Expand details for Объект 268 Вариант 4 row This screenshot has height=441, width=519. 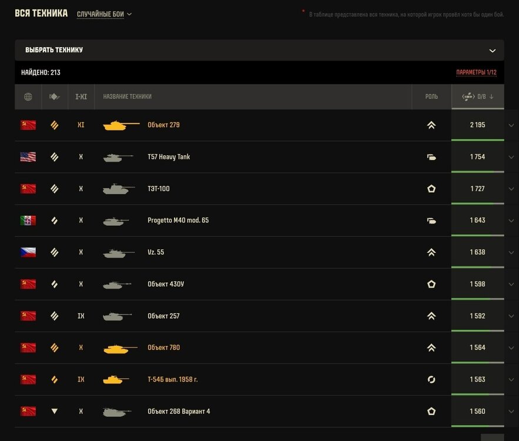point(511,411)
